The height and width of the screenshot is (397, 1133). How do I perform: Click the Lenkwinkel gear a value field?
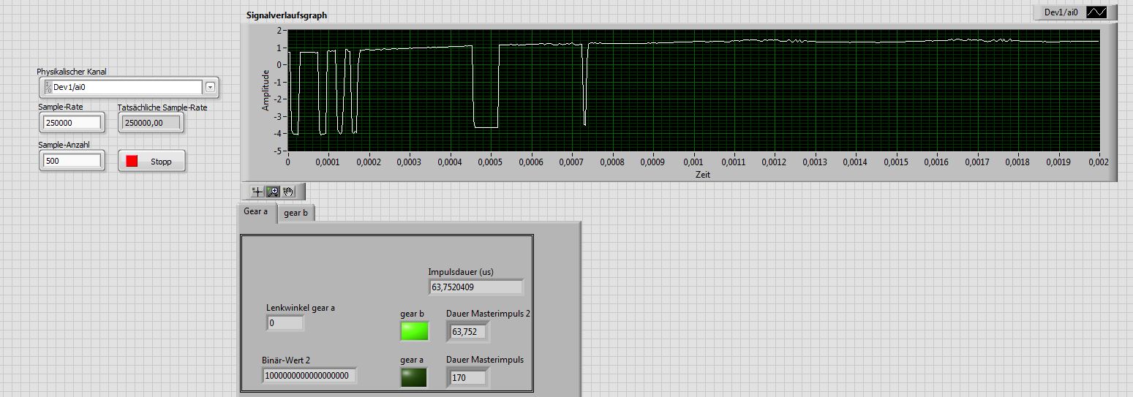(x=285, y=323)
